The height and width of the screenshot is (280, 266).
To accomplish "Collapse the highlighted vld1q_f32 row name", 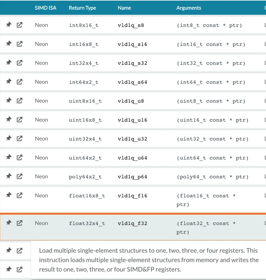I will tap(132, 223).
